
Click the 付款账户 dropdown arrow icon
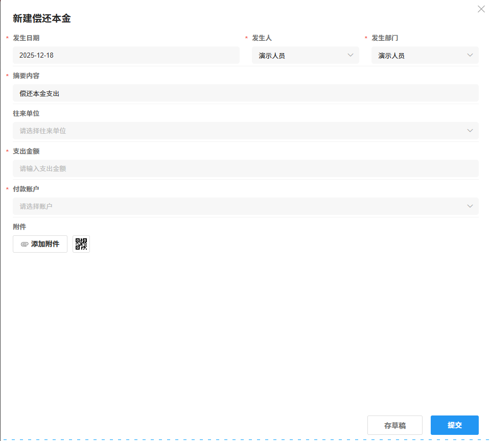tap(470, 206)
